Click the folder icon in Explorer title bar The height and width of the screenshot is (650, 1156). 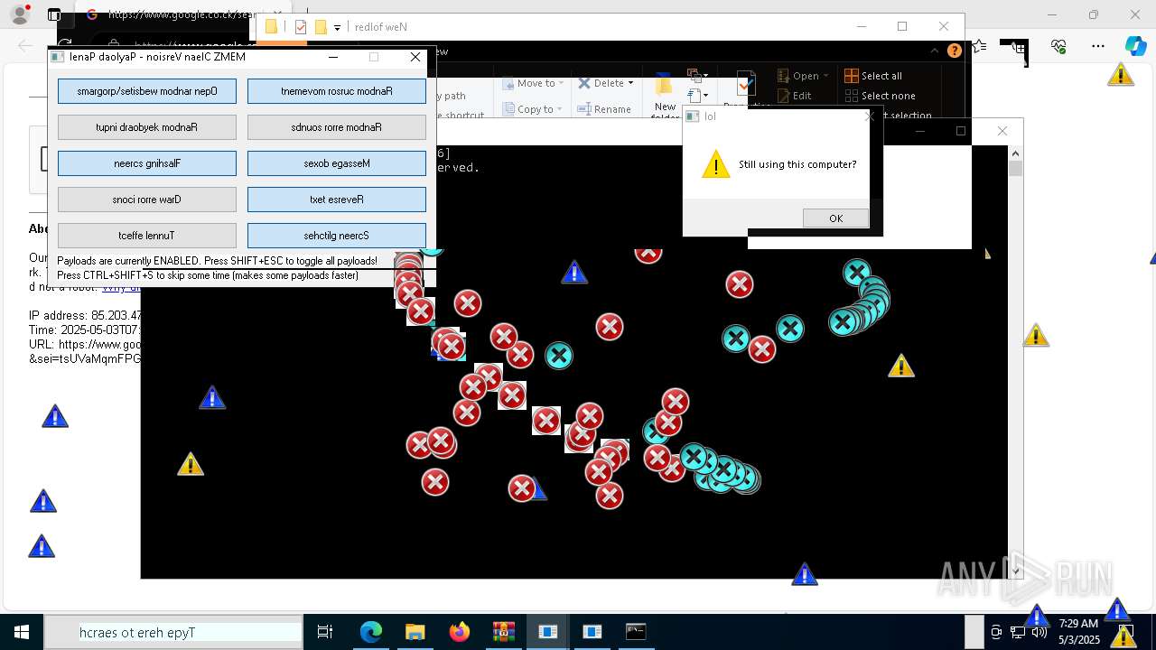[x=271, y=27]
